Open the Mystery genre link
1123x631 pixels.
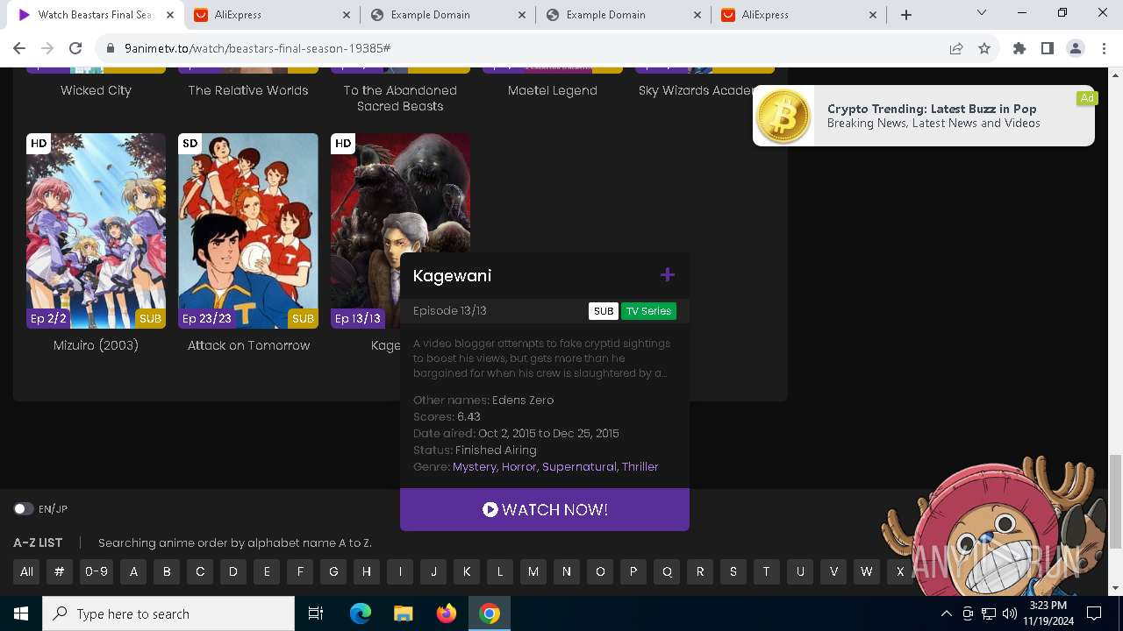click(475, 466)
